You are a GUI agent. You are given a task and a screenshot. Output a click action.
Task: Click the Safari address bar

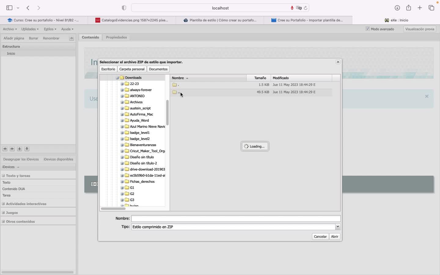click(x=220, y=8)
